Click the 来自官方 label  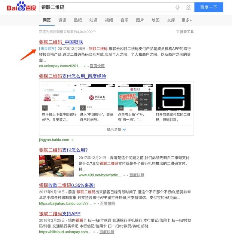pos(48,49)
